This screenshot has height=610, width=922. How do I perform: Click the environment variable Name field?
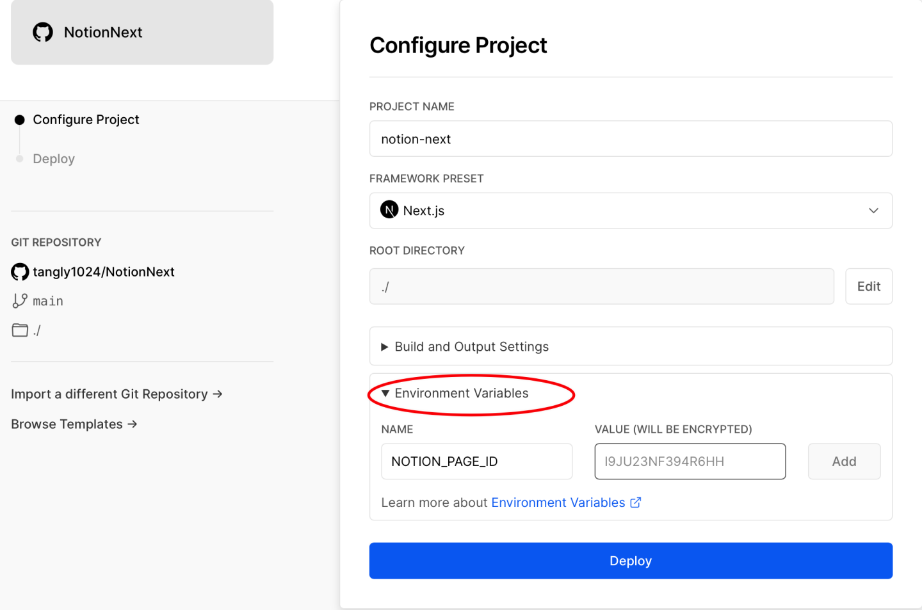click(476, 462)
